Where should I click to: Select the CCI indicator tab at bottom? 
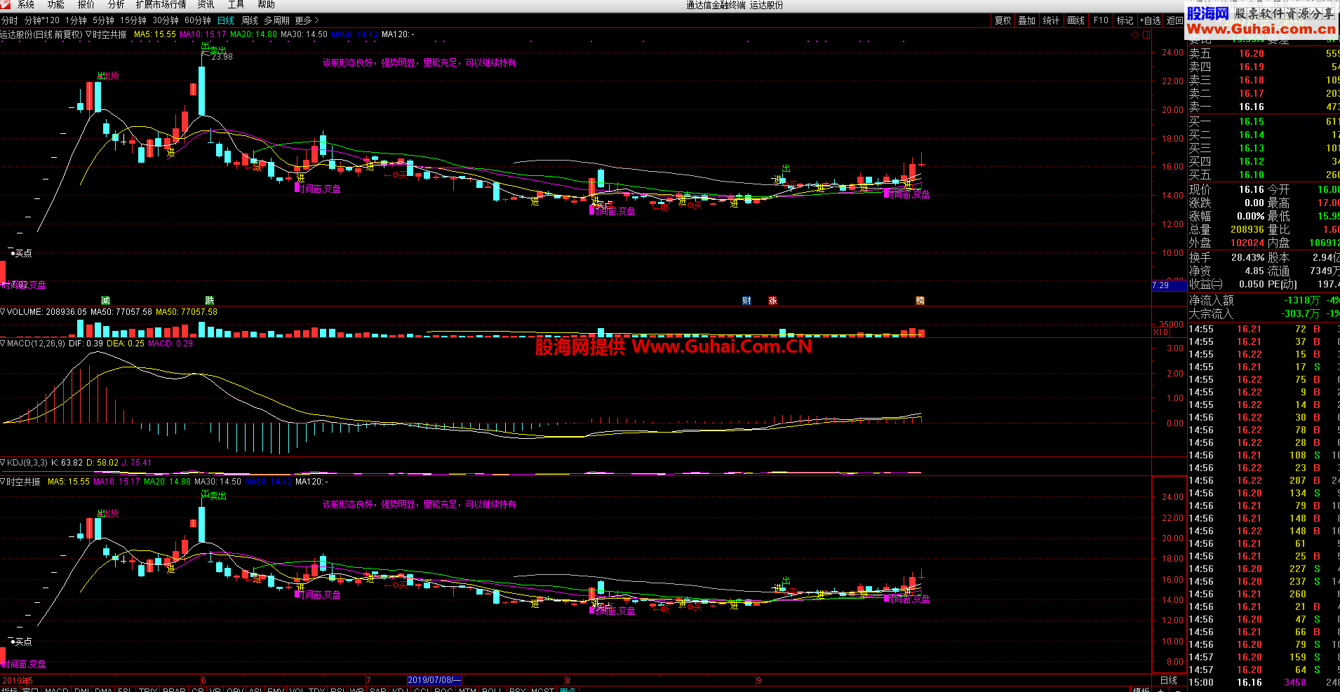[421, 688]
